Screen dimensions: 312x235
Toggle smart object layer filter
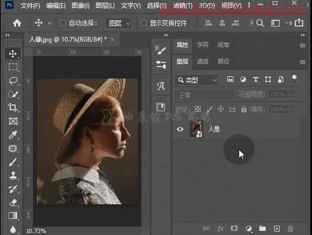pyautogui.click(x=281, y=80)
